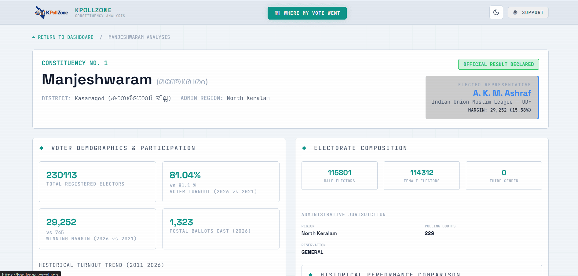The width and height of the screenshot is (578, 276).
Task: Select the 81.04% voter turnout card
Action: tap(221, 182)
